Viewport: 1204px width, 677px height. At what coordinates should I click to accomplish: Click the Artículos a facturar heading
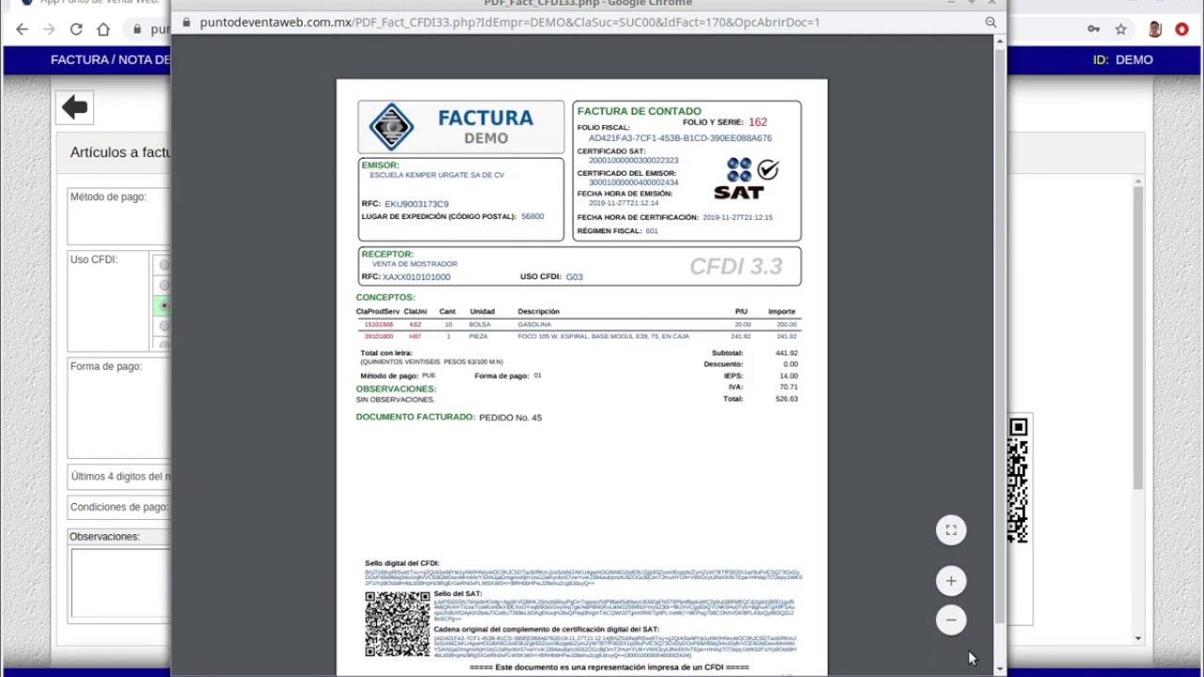[x=120, y=152]
